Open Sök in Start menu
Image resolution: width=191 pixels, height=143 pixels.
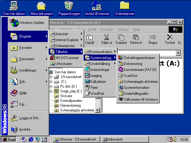[28, 81]
